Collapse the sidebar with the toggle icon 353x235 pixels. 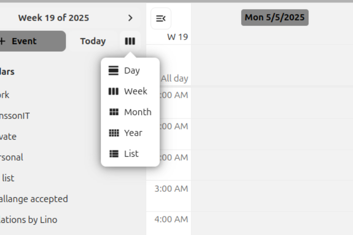(161, 19)
